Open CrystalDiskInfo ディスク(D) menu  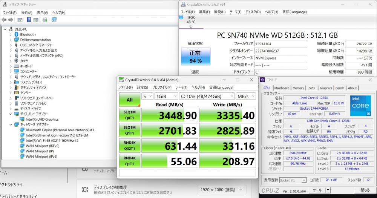(x=253, y=12)
